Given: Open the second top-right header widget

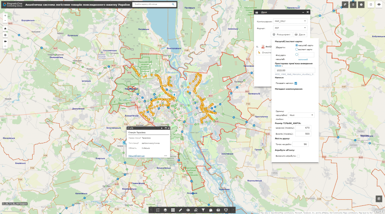Looking at the screenshot, I should 353,4.
